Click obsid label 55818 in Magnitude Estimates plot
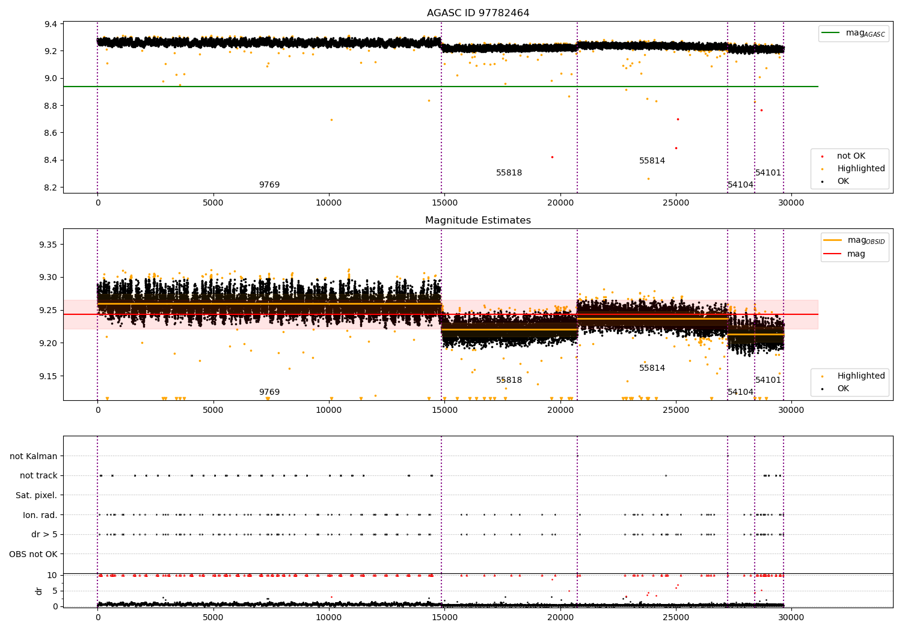Screen dimensions: 902x631 (509, 380)
